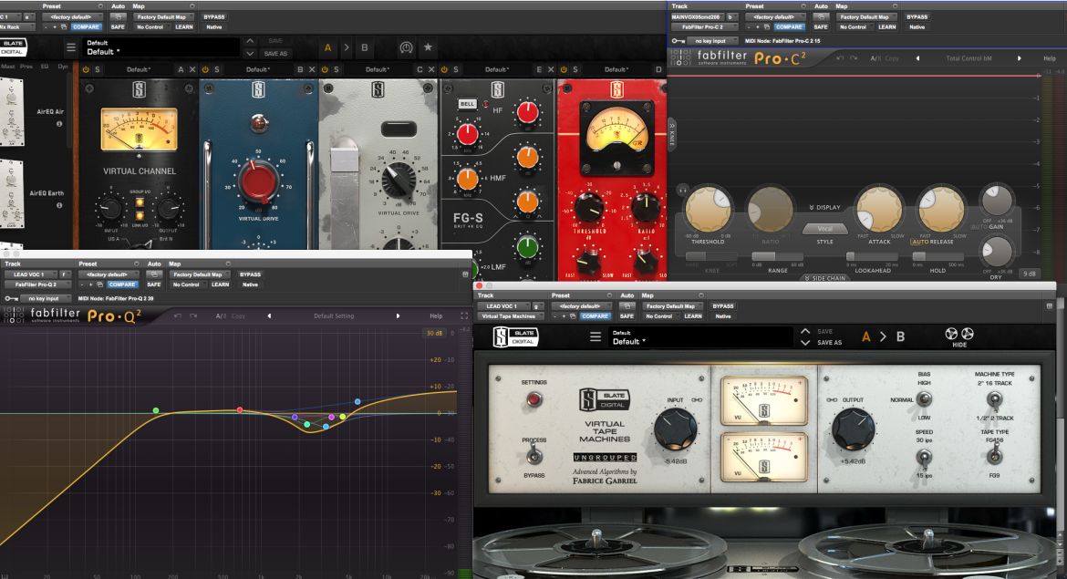Open the key input dropdown in Pro-Q 2

[x=45, y=299]
